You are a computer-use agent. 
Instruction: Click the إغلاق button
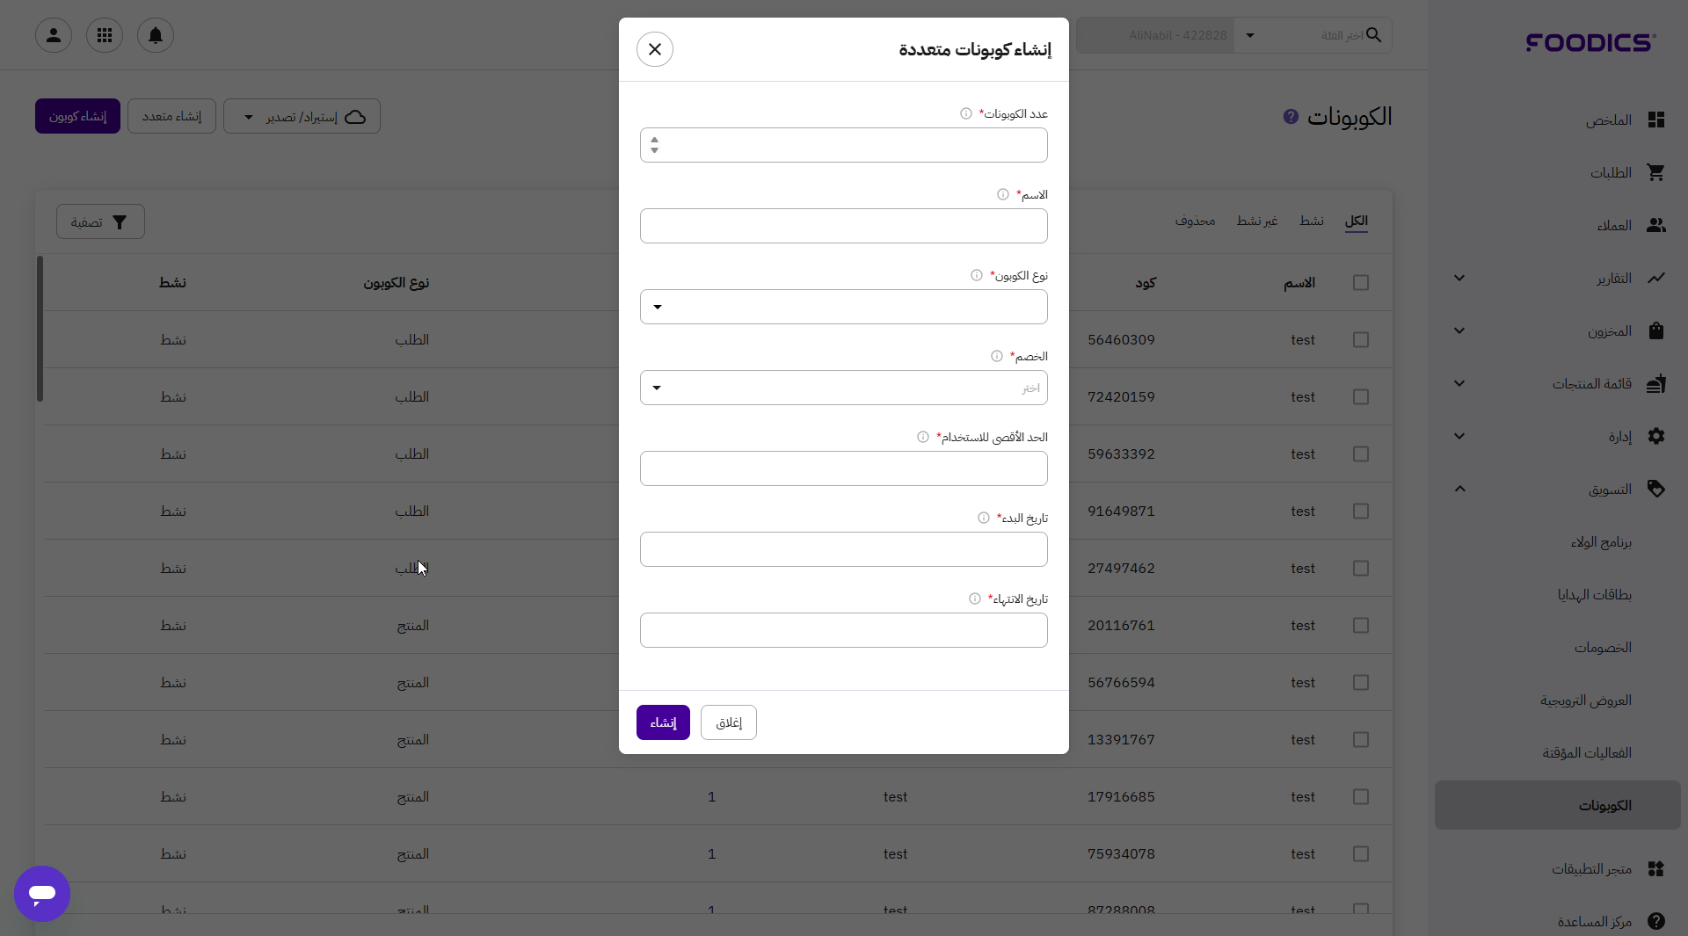(x=729, y=722)
